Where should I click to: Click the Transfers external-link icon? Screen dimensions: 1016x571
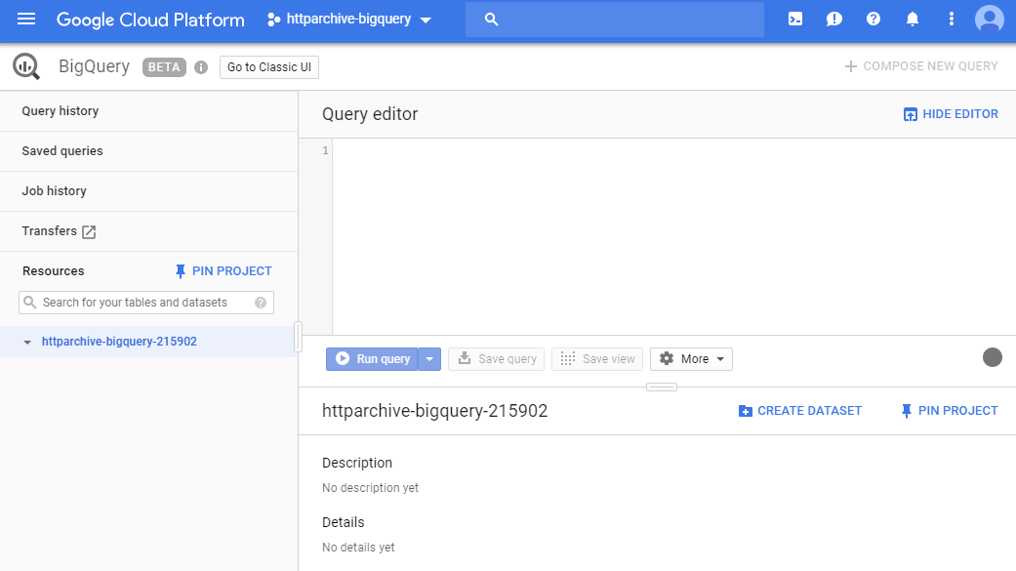89,232
